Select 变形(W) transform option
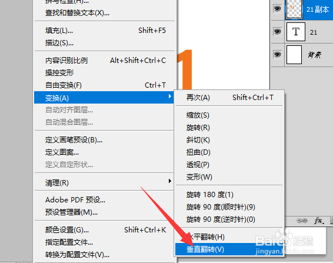Viewport: 333px width, 263px height. click(229, 177)
